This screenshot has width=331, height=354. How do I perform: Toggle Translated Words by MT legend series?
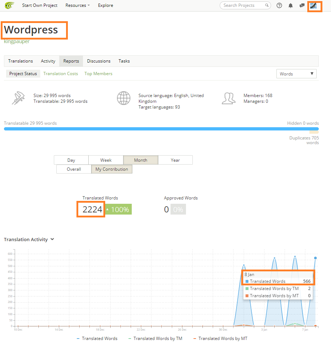coord(220,339)
